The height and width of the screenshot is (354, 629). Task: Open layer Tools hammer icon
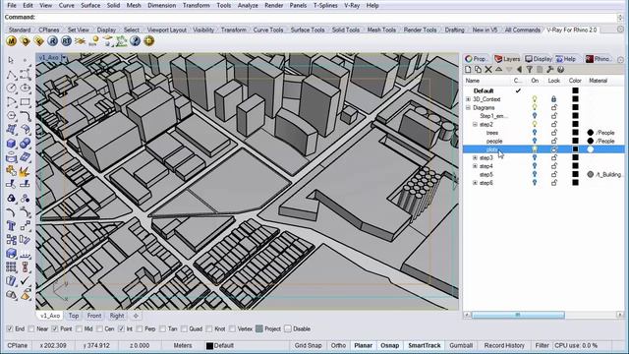point(550,70)
